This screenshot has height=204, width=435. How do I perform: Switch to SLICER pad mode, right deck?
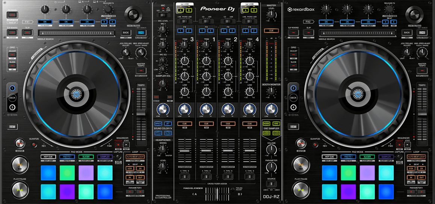(x=367, y=157)
